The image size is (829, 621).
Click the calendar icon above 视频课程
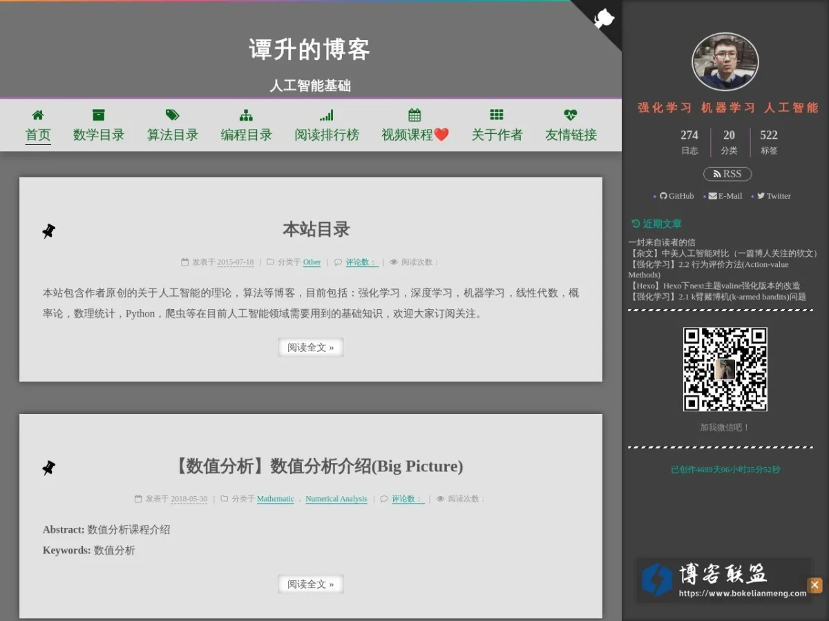(x=414, y=115)
